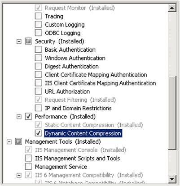Screen dimensions: 180x186
Task: Click the scrollbar up arrow
Action: (x=172, y=8)
